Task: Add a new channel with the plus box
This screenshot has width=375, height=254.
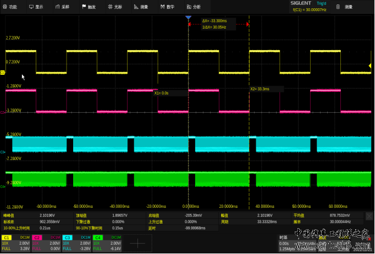Action: pyautogui.click(x=137, y=244)
